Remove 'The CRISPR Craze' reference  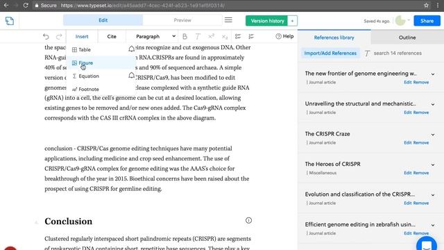(421, 142)
